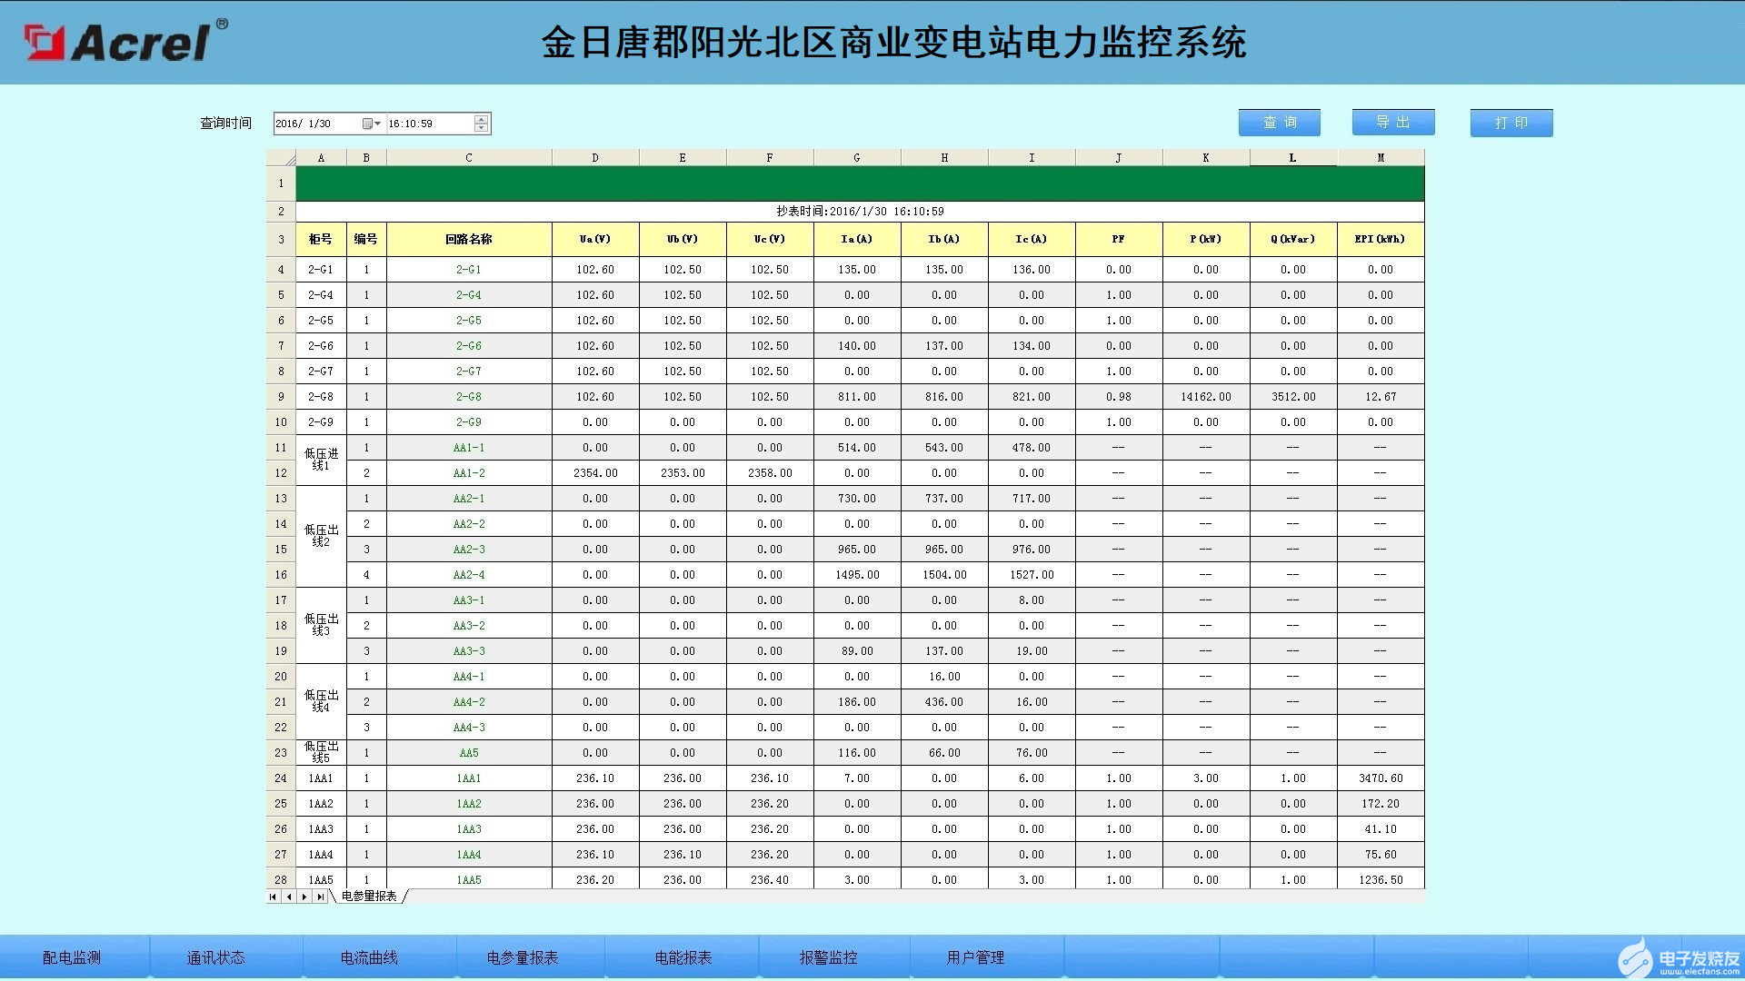The width and height of the screenshot is (1745, 981).
Task: Open the calendar icon in the query date field
Action: pyautogui.click(x=368, y=124)
